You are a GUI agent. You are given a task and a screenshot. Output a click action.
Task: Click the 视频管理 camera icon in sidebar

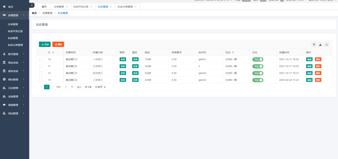[4, 105]
